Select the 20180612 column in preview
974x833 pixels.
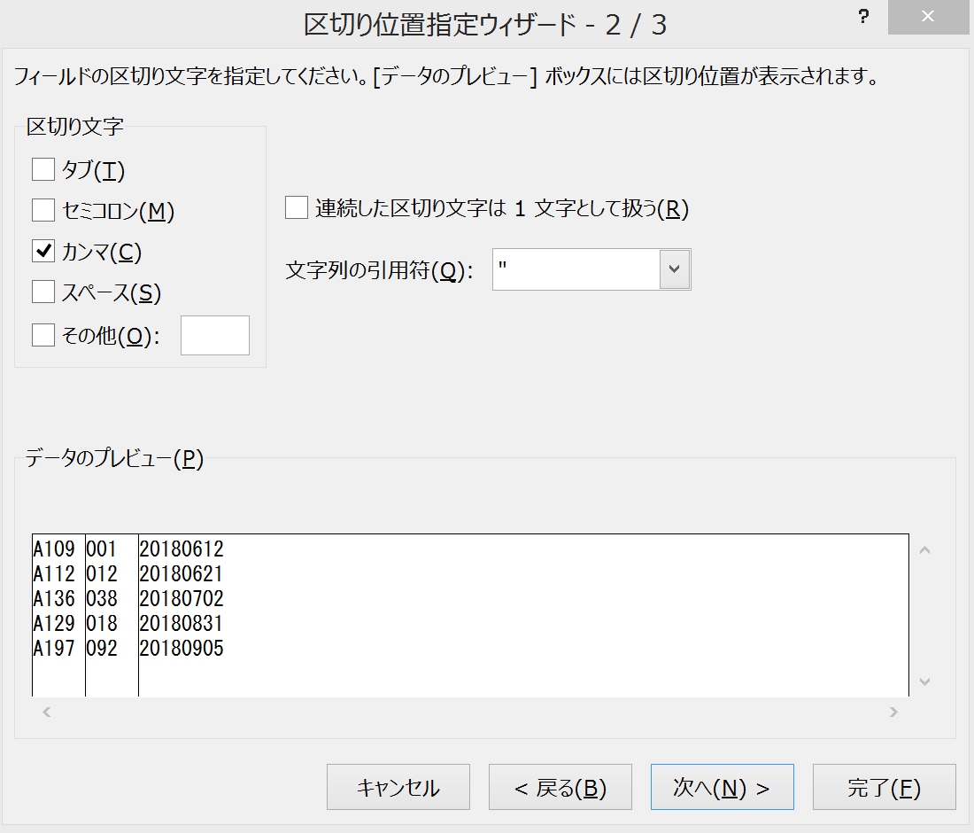coord(181,549)
